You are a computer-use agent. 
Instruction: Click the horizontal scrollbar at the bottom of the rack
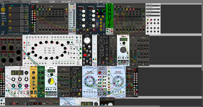click(x=80, y=106)
